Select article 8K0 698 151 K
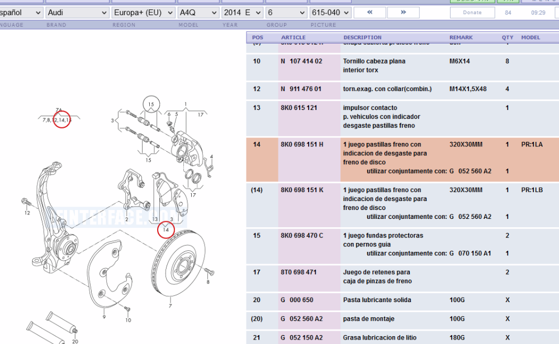Screen dimensions: 559x344 302,190
